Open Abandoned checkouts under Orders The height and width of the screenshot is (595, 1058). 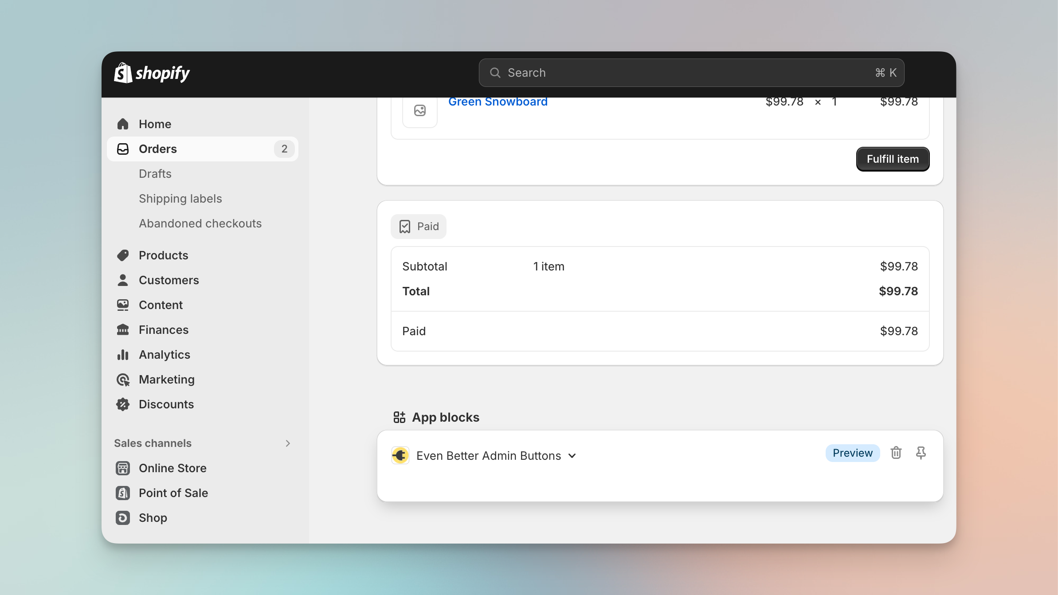pos(200,223)
